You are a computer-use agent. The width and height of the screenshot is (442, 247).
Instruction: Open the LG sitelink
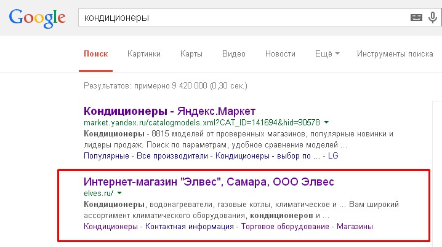(x=333, y=155)
